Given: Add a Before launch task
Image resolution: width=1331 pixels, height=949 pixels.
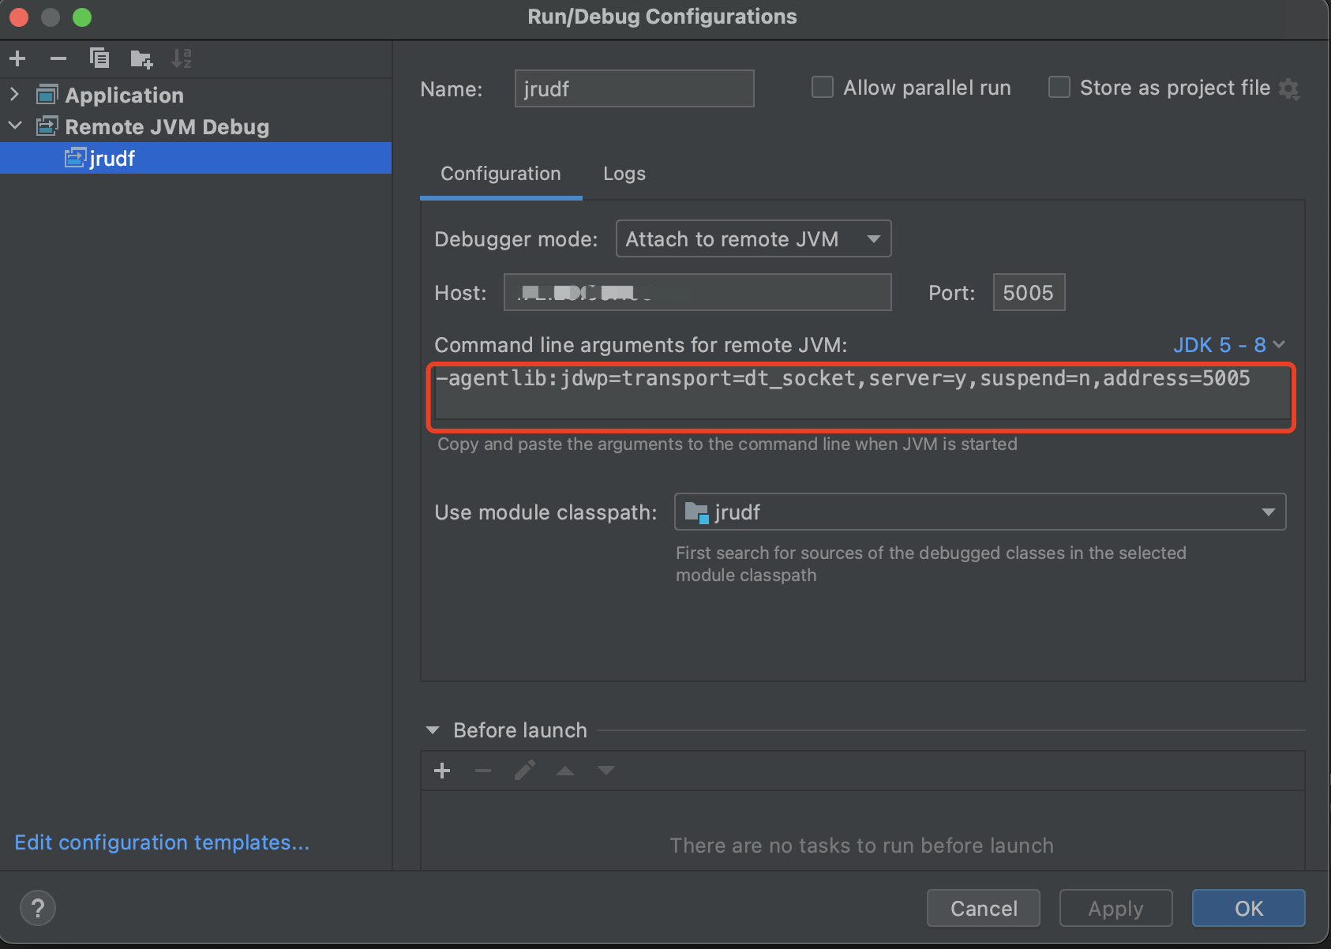Looking at the screenshot, I should pyautogui.click(x=442, y=771).
